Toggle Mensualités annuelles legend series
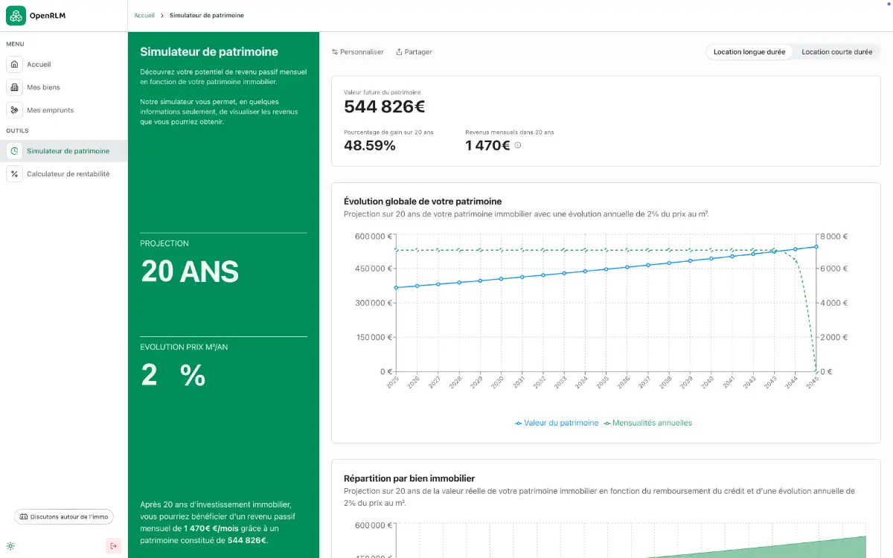The height and width of the screenshot is (558, 893). point(647,423)
